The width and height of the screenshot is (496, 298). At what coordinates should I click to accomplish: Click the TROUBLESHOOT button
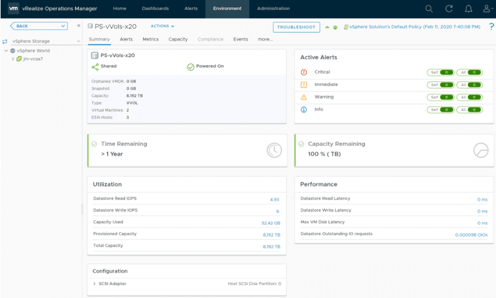pyautogui.click(x=296, y=27)
